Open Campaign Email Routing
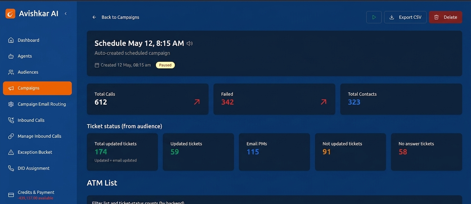Image resolution: width=471 pixels, height=204 pixels. point(37,104)
